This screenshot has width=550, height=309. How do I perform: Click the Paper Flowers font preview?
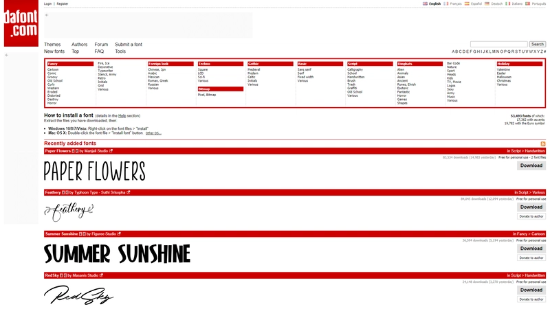click(95, 171)
